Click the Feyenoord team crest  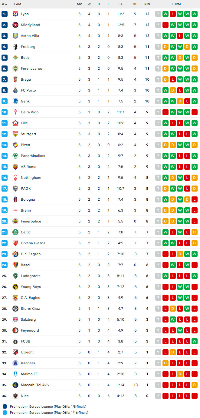coord(15,330)
